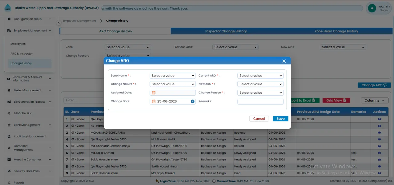Click the Remarks input field
The height and width of the screenshot is (185, 394).
click(x=260, y=101)
